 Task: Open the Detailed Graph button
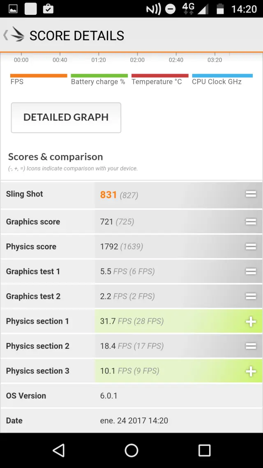pyautogui.click(x=66, y=118)
